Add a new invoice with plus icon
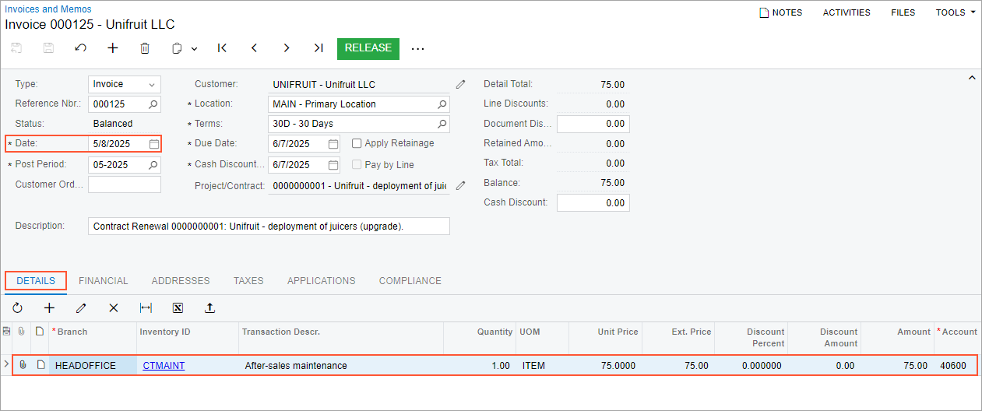This screenshot has height=411, width=982. coord(113,48)
